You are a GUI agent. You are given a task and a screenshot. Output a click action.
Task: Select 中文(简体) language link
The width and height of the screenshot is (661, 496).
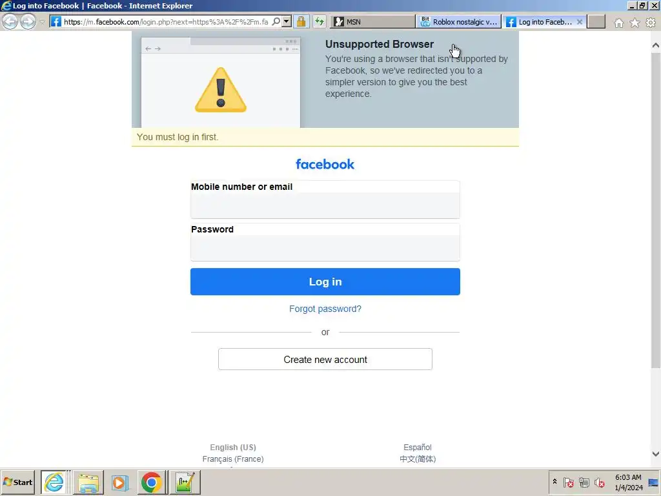tap(418, 459)
